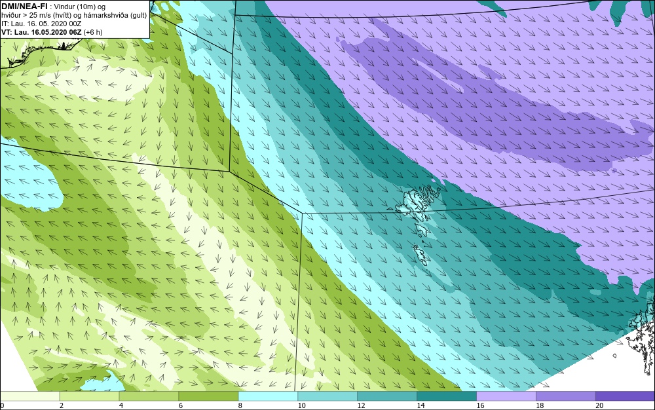Click the southernmost Faroe island outline
Screen dimensions: 655x410
point(421,255)
